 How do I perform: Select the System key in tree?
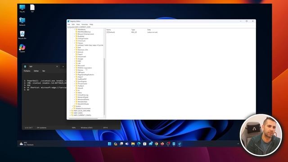[x=78, y=106]
